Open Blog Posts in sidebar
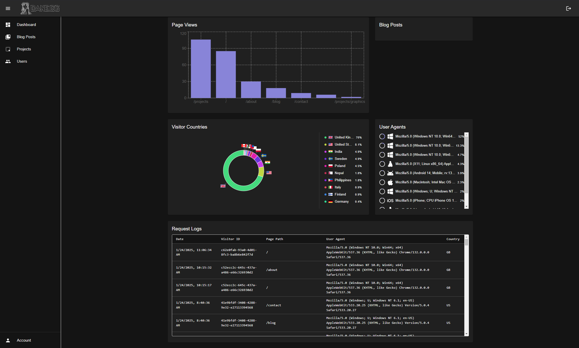This screenshot has height=348, width=579. (26, 37)
